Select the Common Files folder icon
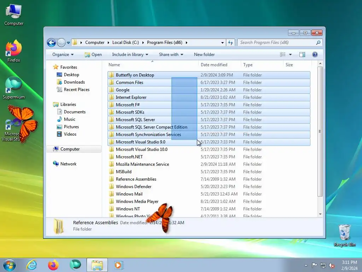The width and height of the screenshot is (362, 272). (111, 82)
